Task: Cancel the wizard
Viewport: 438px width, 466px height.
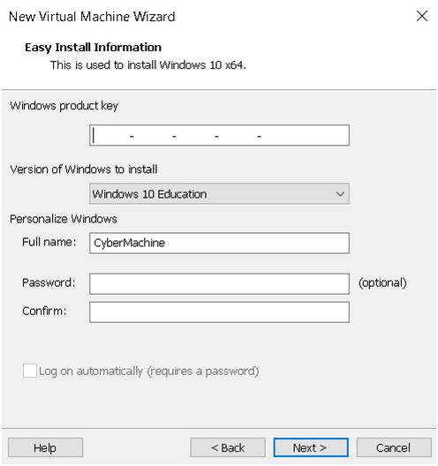Action: click(394, 447)
